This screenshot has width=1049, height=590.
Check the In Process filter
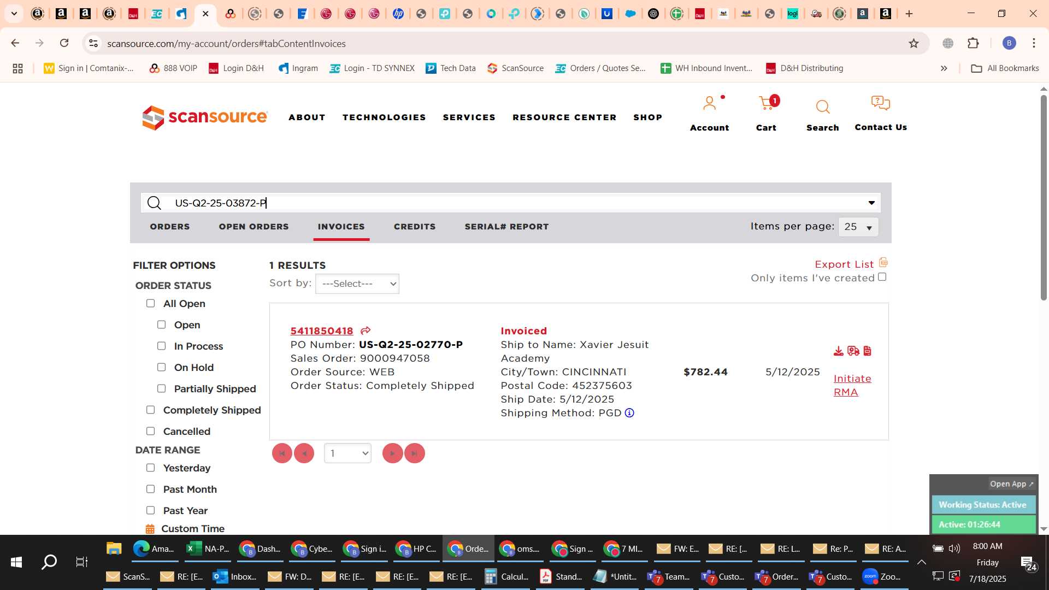(161, 346)
